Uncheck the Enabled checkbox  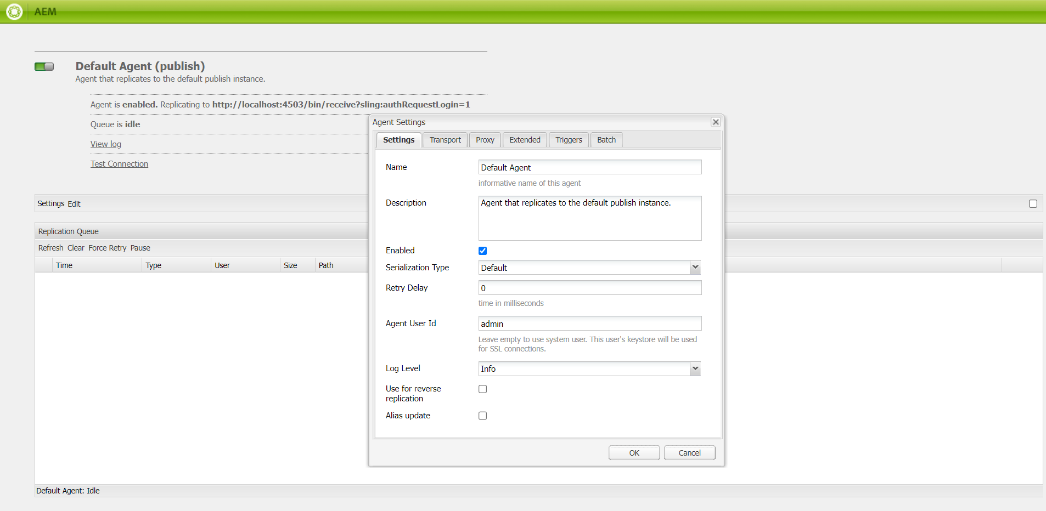pyautogui.click(x=482, y=251)
